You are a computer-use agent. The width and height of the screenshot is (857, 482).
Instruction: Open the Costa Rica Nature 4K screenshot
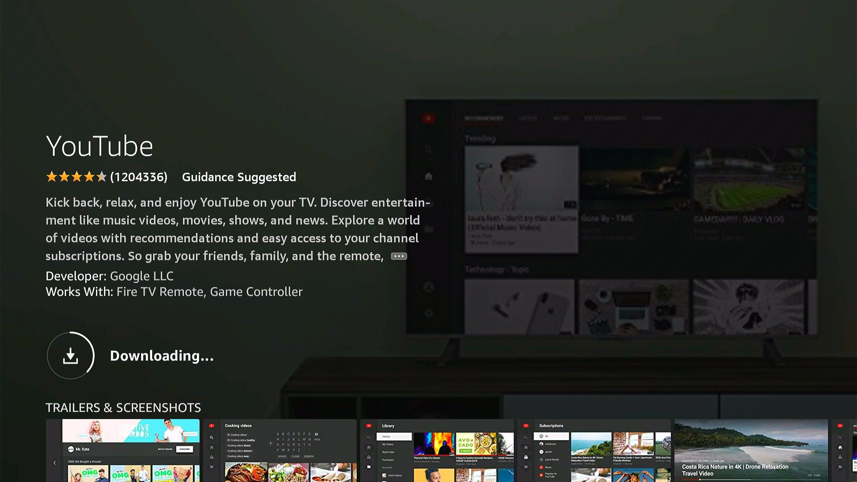click(751, 450)
